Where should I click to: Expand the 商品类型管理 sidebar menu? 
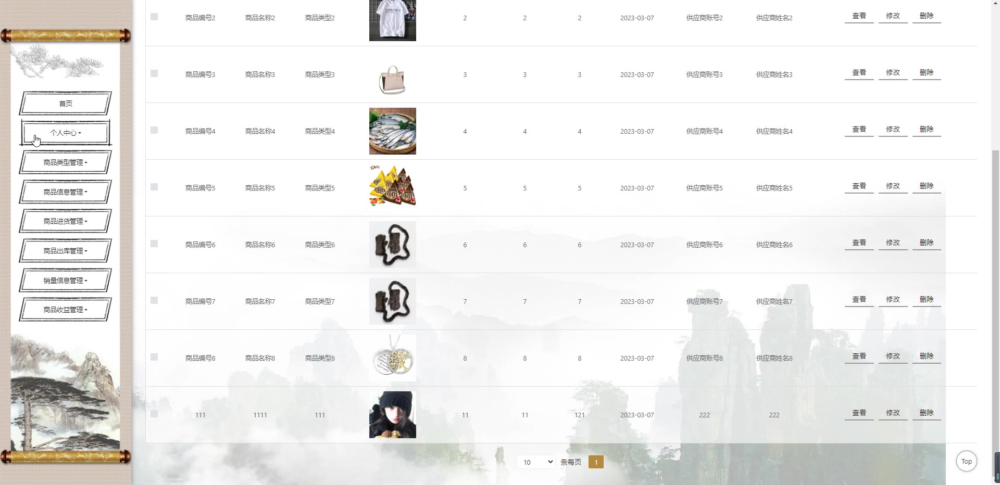(66, 162)
